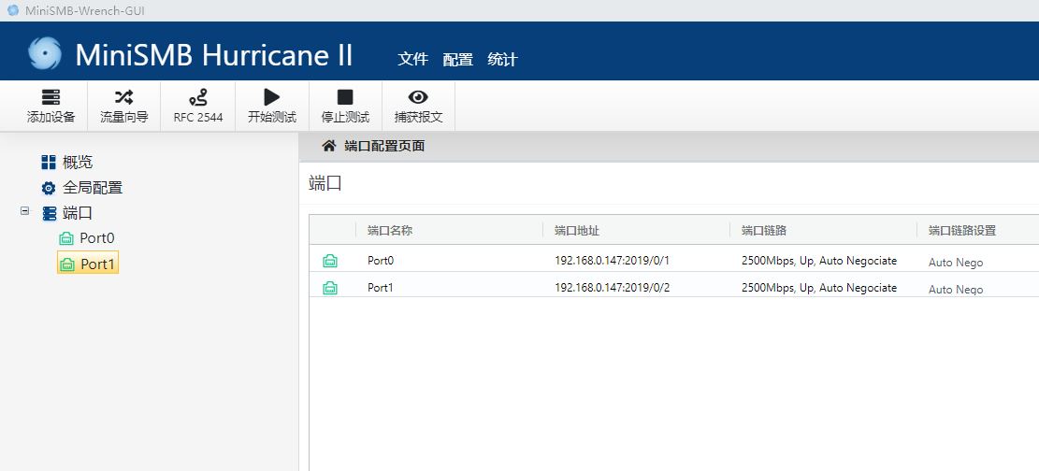1039x471 pixels.
Task: Click the Port0 network icon in the sidebar
Action: click(66, 238)
